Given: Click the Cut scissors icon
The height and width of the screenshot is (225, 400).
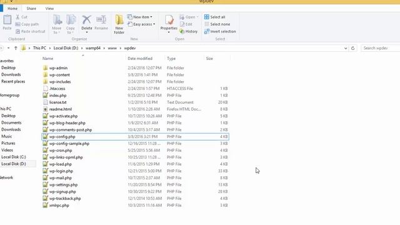Looking at the screenshot, I should [17, 17].
